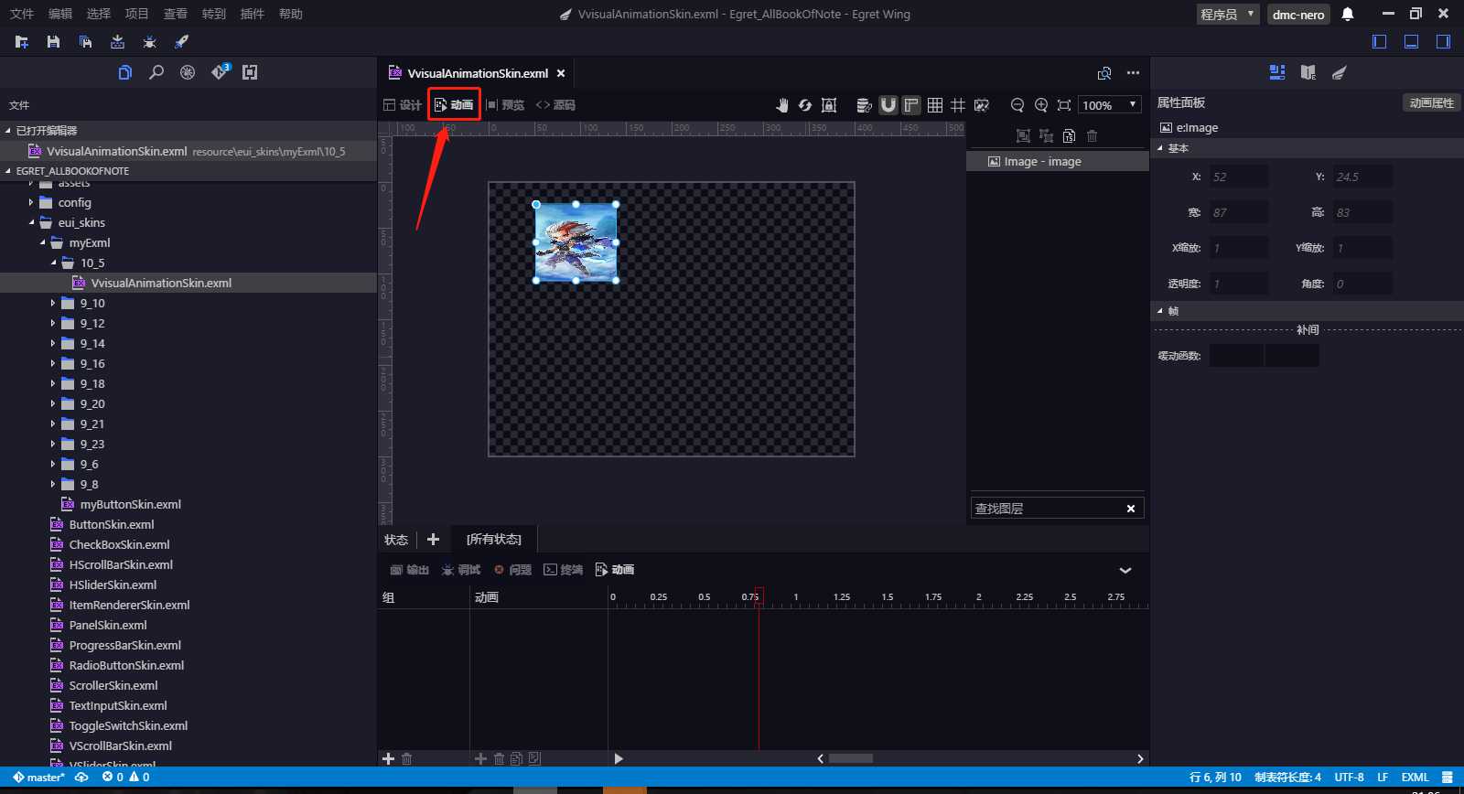Screen dimensions: 1464x794
Task: Click the dmc-nero account button
Action: (1298, 14)
